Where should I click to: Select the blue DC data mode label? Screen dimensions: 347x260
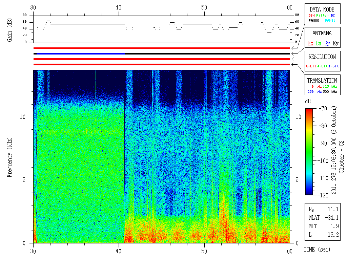click(x=333, y=16)
